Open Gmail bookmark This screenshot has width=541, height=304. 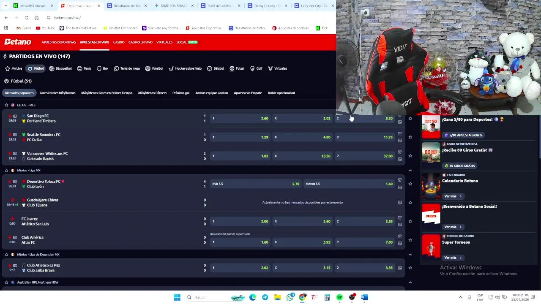[x=24, y=28]
